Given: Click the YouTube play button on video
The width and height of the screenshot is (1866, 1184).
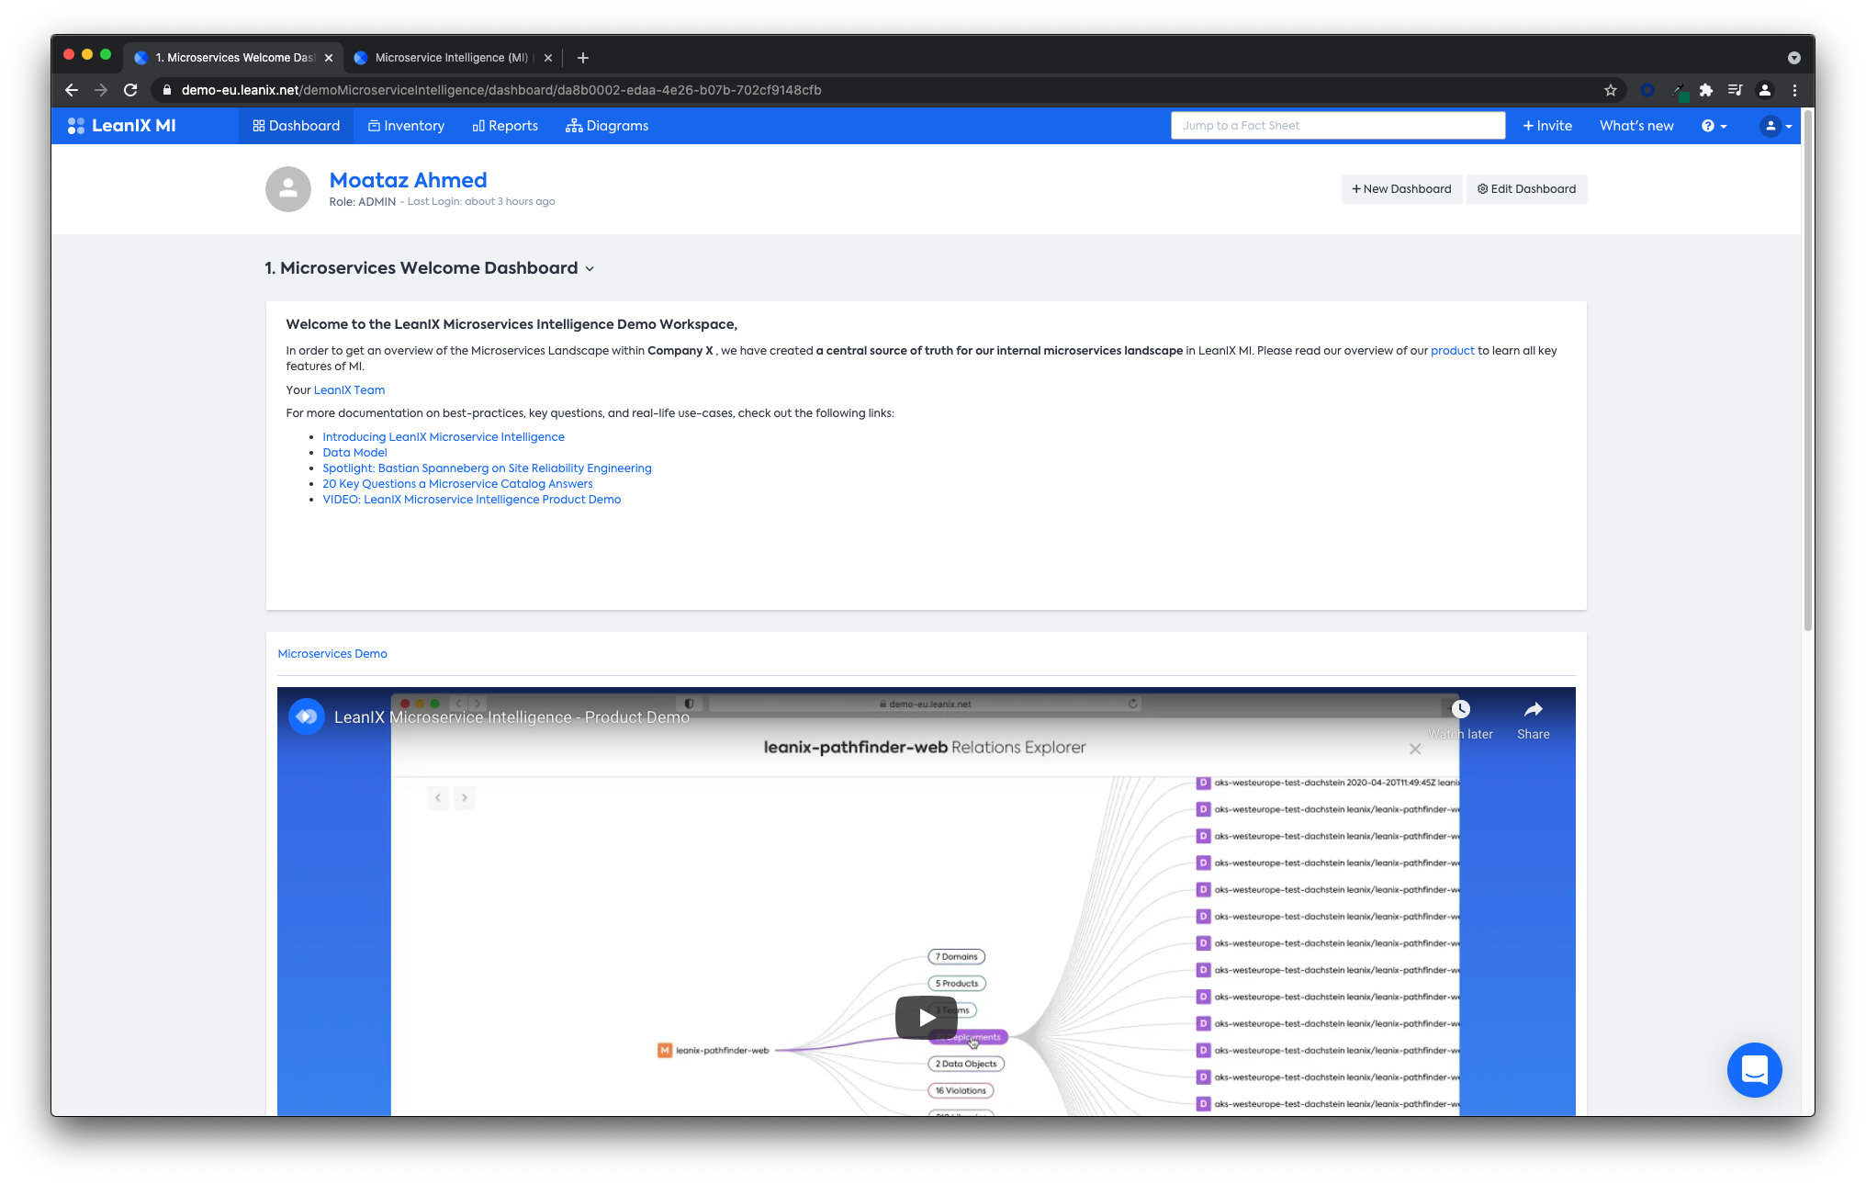Looking at the screenshot, I should click(926, 1017).
